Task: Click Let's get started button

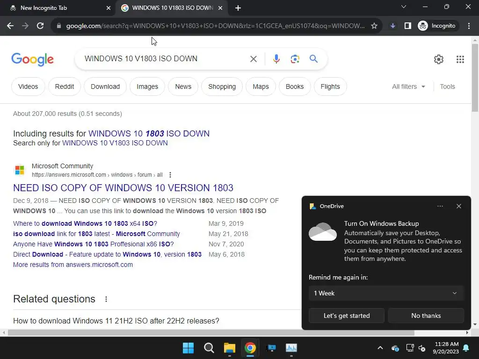Action: point(347,316)
